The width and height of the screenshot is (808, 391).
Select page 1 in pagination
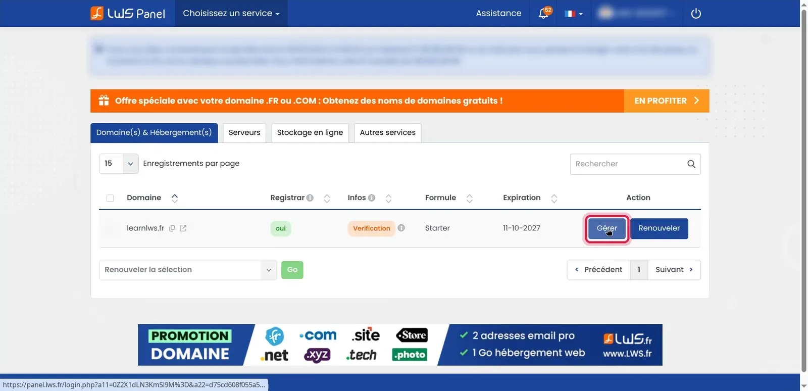639,270
